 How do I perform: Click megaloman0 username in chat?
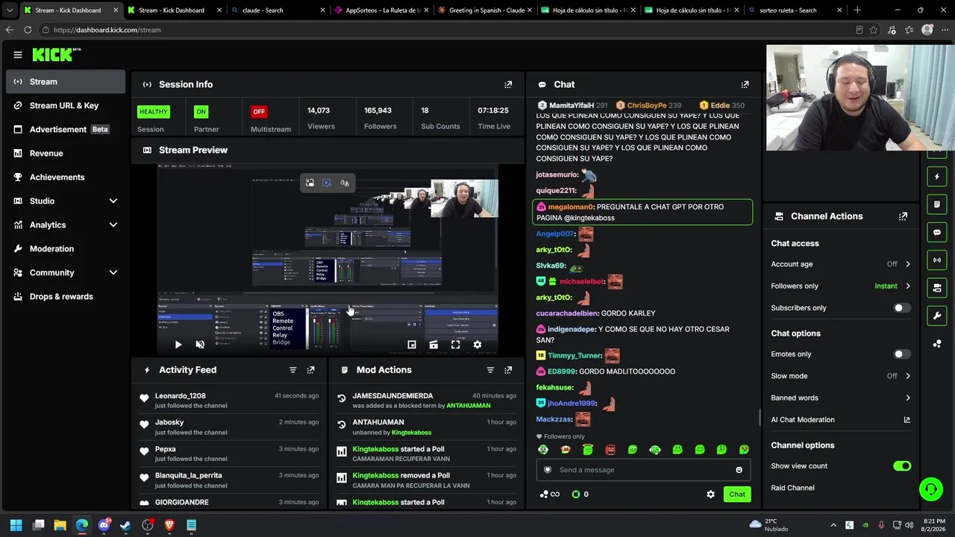571,207
